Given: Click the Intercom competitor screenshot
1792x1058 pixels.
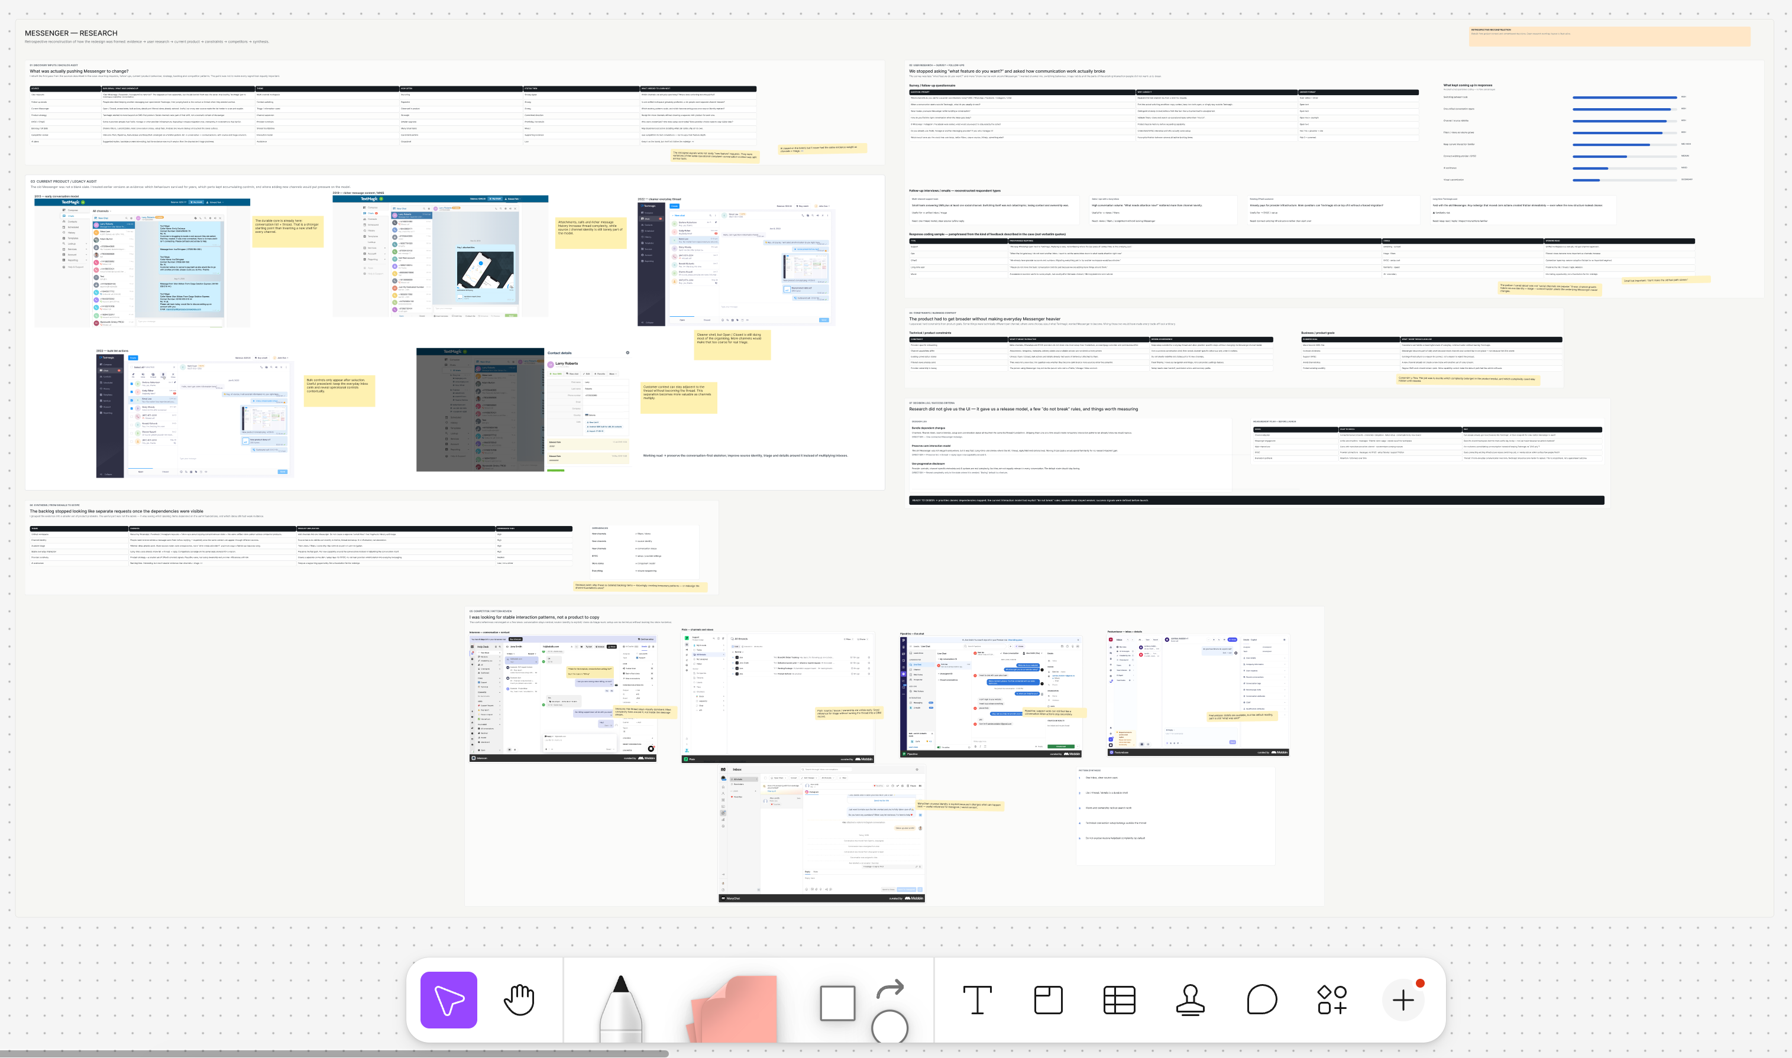Looking at the screenshot, I should [563, 699].
